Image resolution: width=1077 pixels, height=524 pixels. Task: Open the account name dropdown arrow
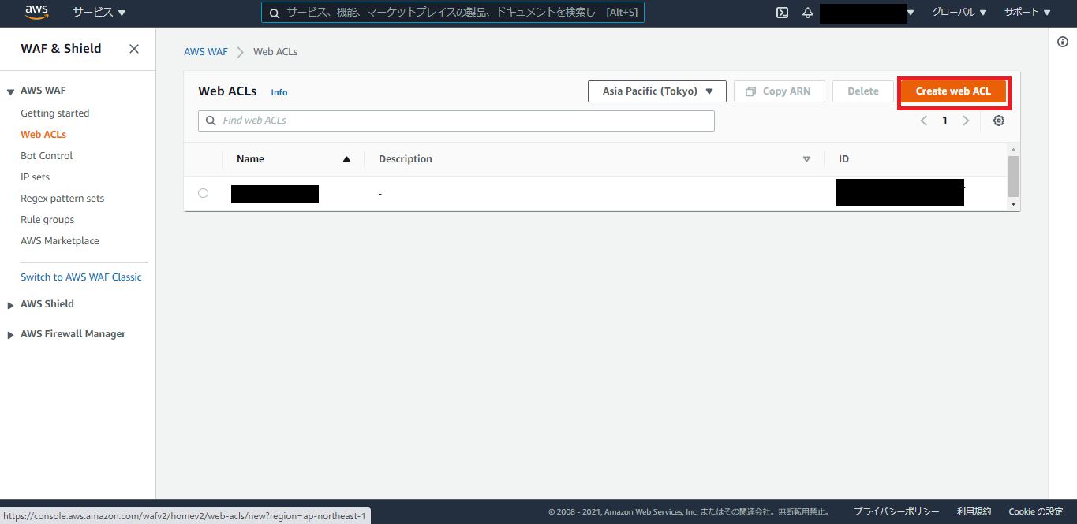click(x=911, y=13)
